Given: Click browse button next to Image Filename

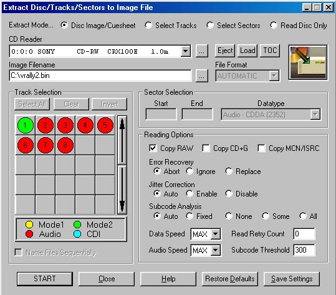Looking at the screenshot, I should (x=201, y=75).
